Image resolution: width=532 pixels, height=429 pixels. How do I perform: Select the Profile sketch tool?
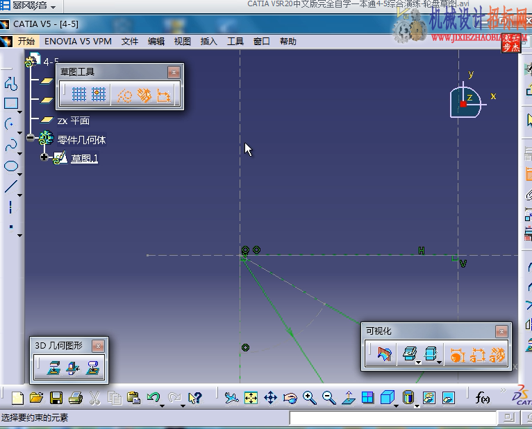click(10, 83)
